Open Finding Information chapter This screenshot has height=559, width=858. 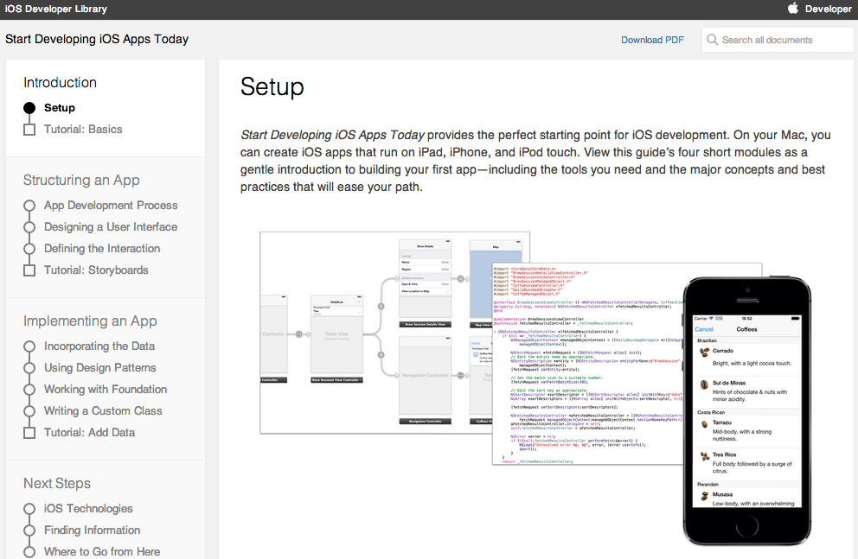92,530
